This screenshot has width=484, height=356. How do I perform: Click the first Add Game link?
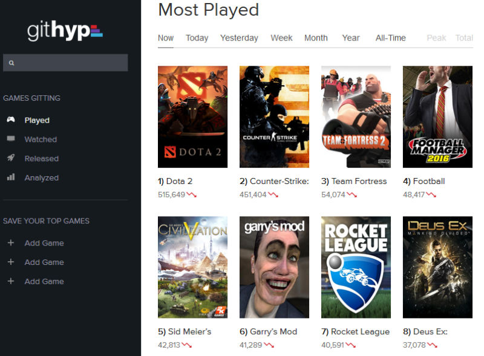[x=44, y=243]
